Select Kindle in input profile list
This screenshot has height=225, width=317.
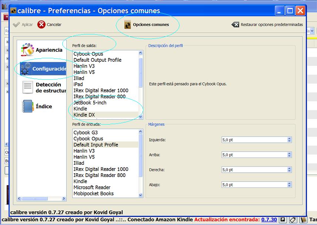pyautogui.click(x=105, y=181)
